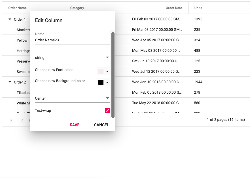Image resolution: width=252 pixels, height=178 pixels.
Task: Go to first page pager icon
Action: 11,120
